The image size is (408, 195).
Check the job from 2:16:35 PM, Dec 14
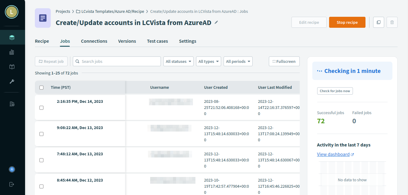tap(42, 108)
